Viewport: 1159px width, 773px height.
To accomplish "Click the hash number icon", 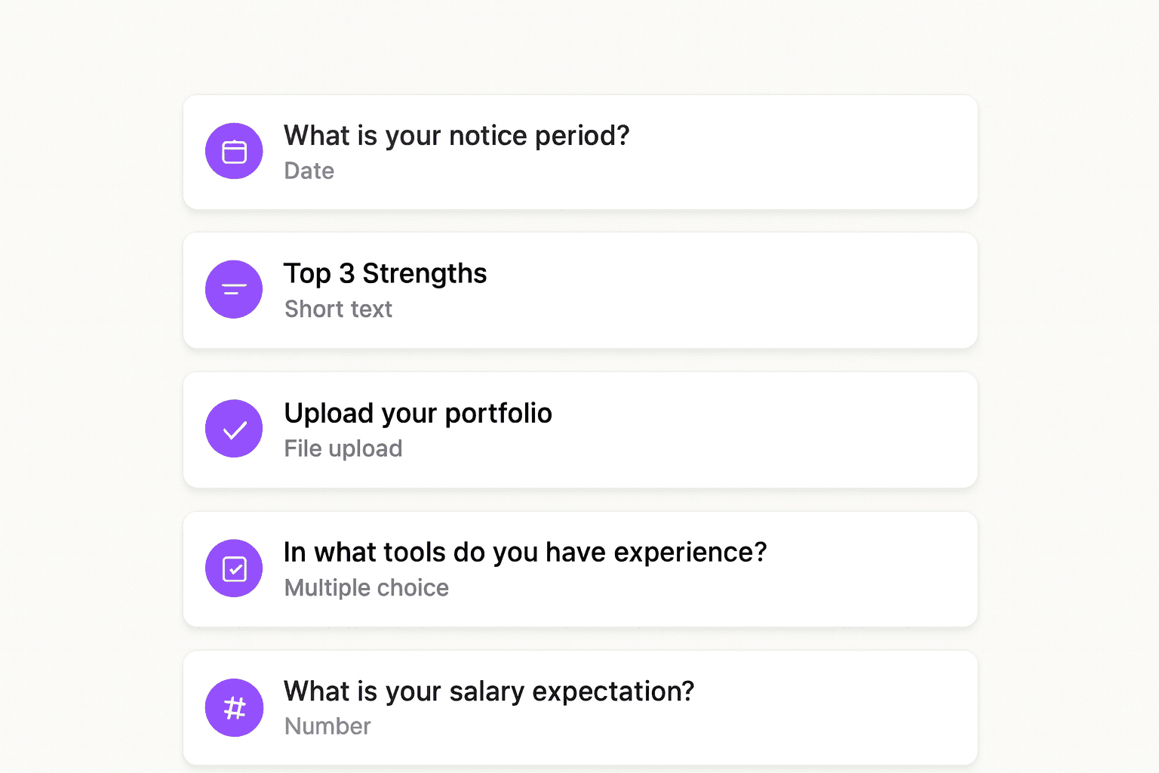I will 234,708.
